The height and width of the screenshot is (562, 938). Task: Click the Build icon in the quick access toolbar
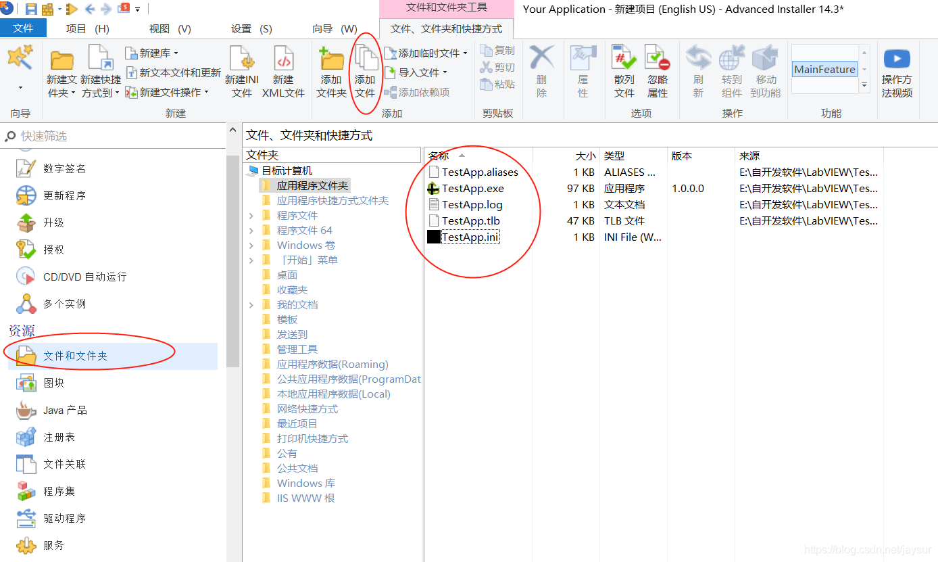point(47,9)
